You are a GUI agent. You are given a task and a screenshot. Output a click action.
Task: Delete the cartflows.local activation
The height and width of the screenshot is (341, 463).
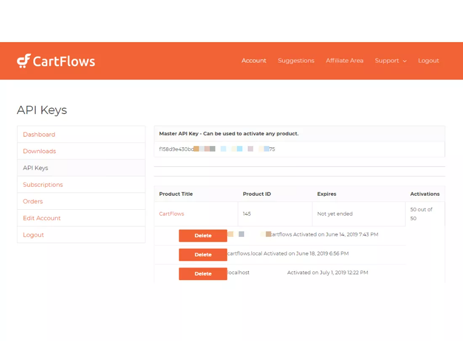click(203, 255)
